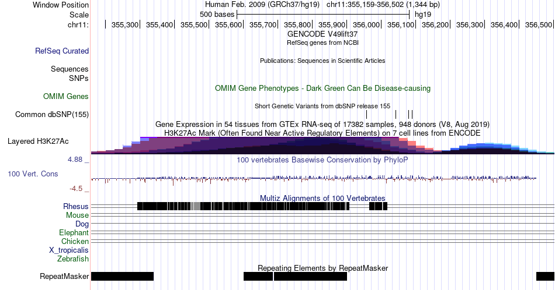Click the Chicken species label
Viewport: 555px width, 290px height.
(75, 241)
